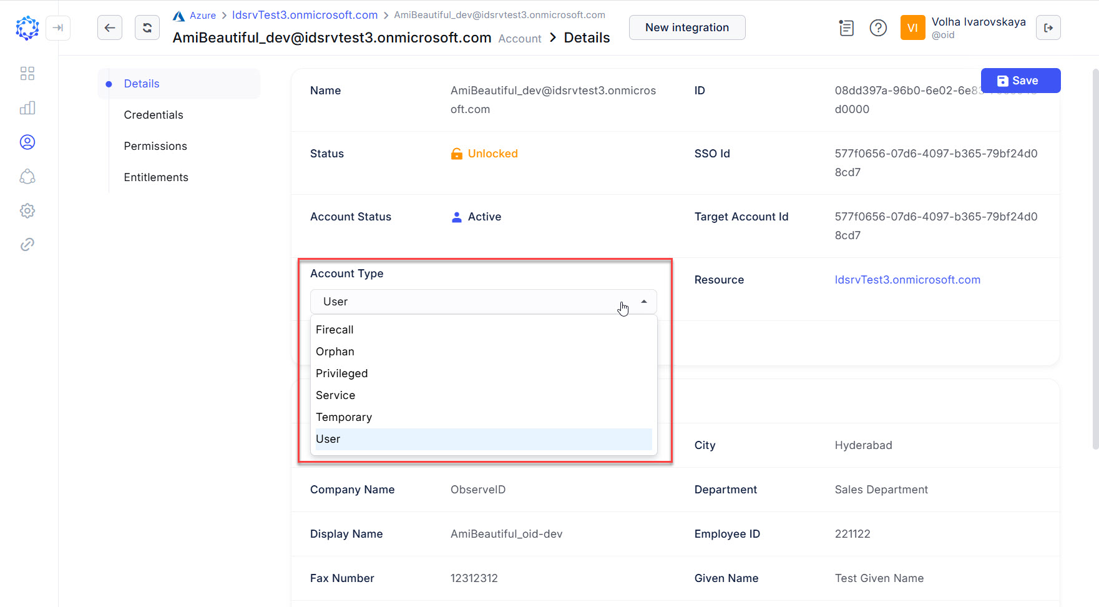Screen dimensions: 1099x607
Task: Click the New integration button
Action: tap(686, 27)
